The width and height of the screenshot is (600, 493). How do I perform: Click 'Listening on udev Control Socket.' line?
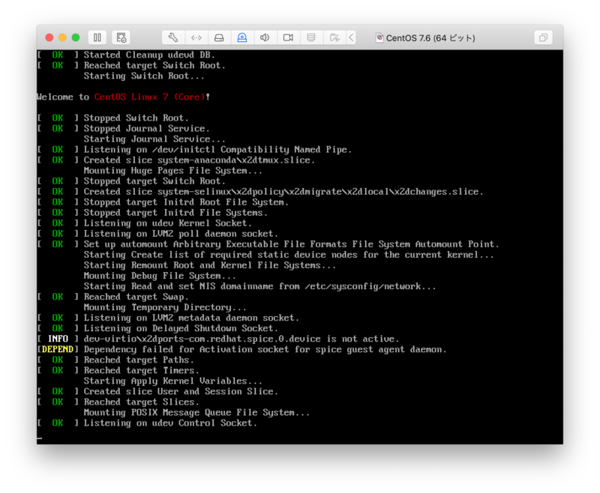tap(171, 423)
